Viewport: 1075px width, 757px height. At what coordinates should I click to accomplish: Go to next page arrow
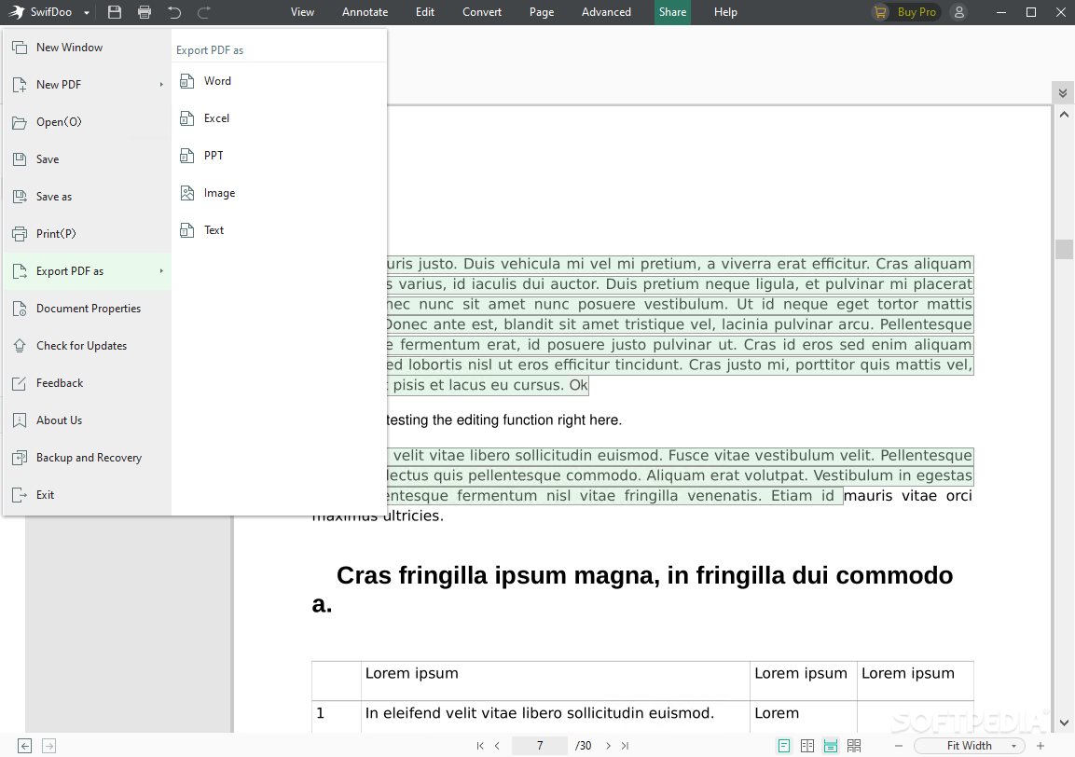coord(608,746)
